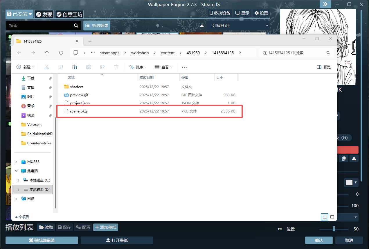Viewport: 369px width, 249px height.
Task: Click the Cut scissors icon in toolbar
Action: [47, 67]
